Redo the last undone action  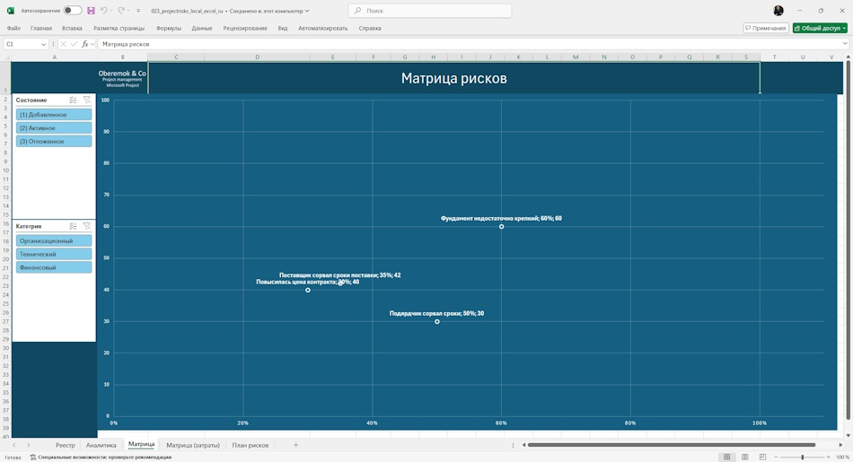point(121,11)
